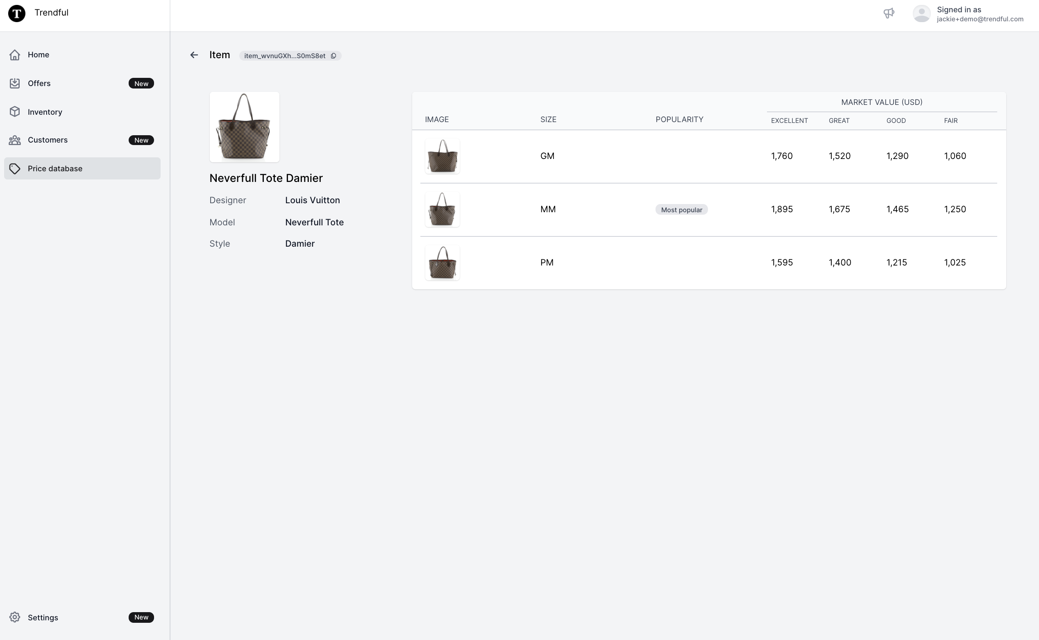1039x640 pixels.
Task: Click the 1,290 good value
Action: (897, 156)
